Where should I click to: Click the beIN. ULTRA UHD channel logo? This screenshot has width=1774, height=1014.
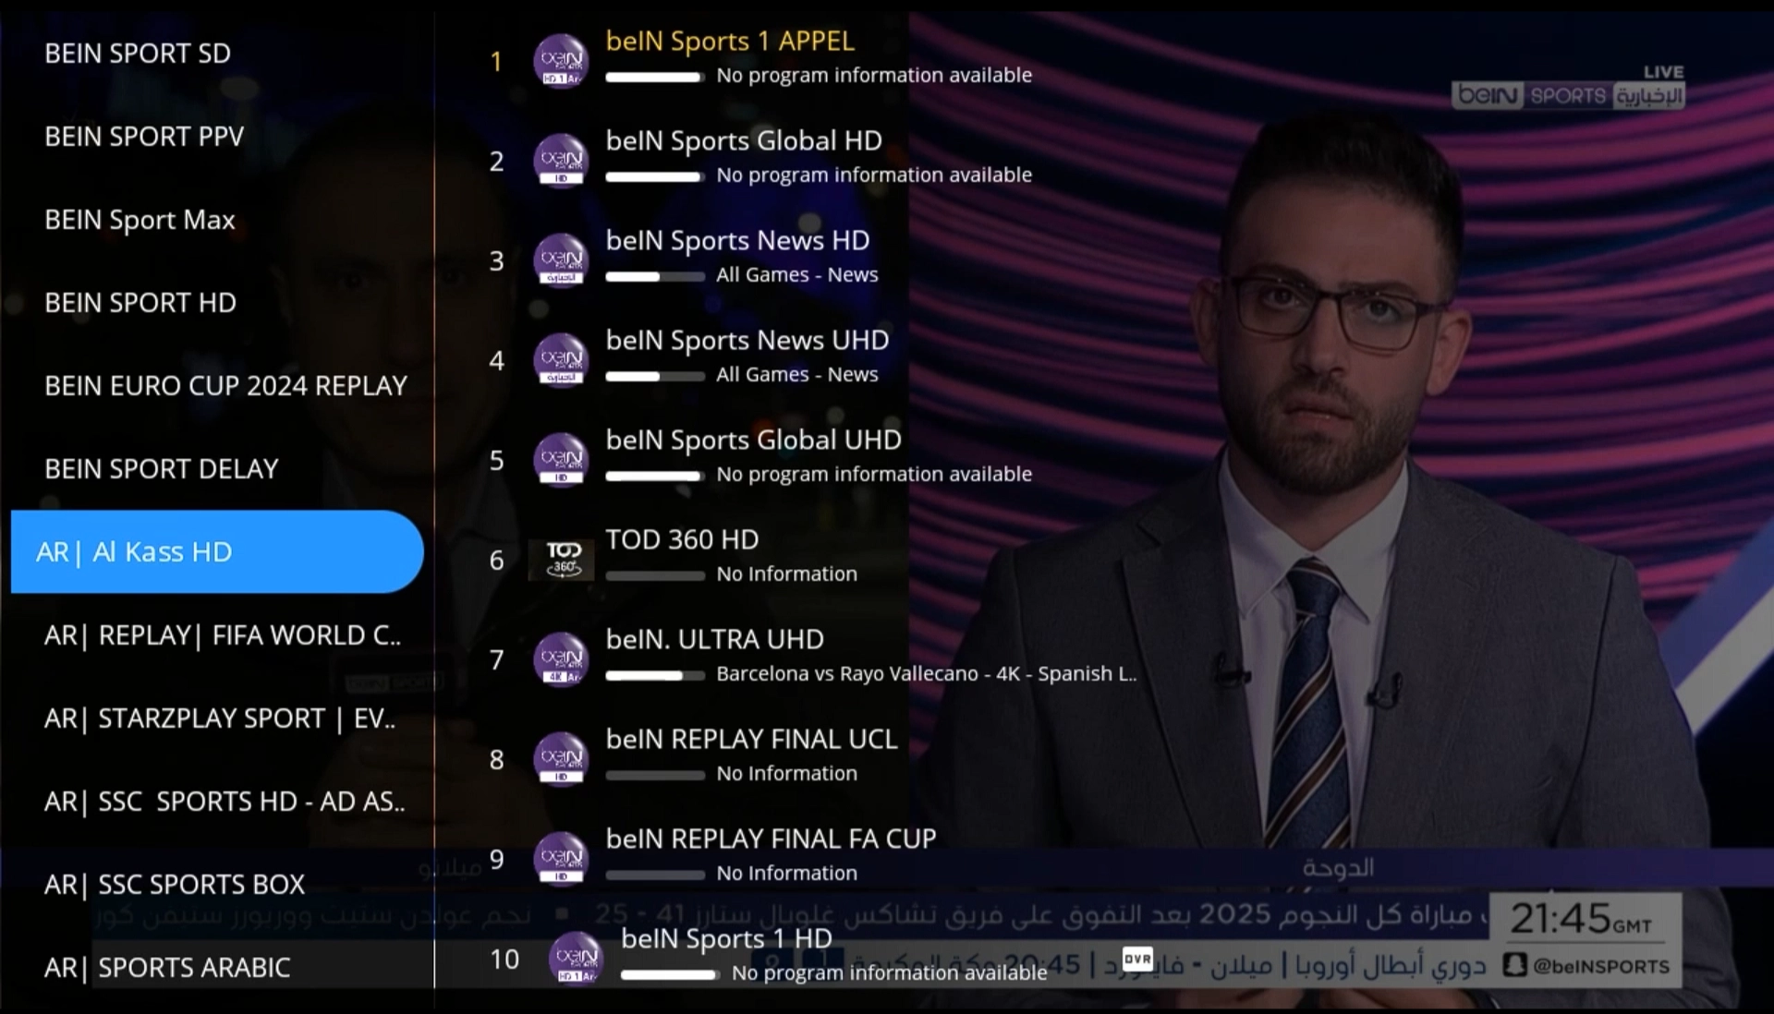click(561, 659)
